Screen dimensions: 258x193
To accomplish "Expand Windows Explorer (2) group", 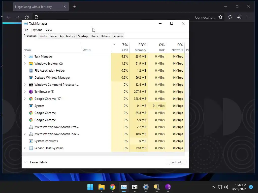I will click(x=25, y=64).
